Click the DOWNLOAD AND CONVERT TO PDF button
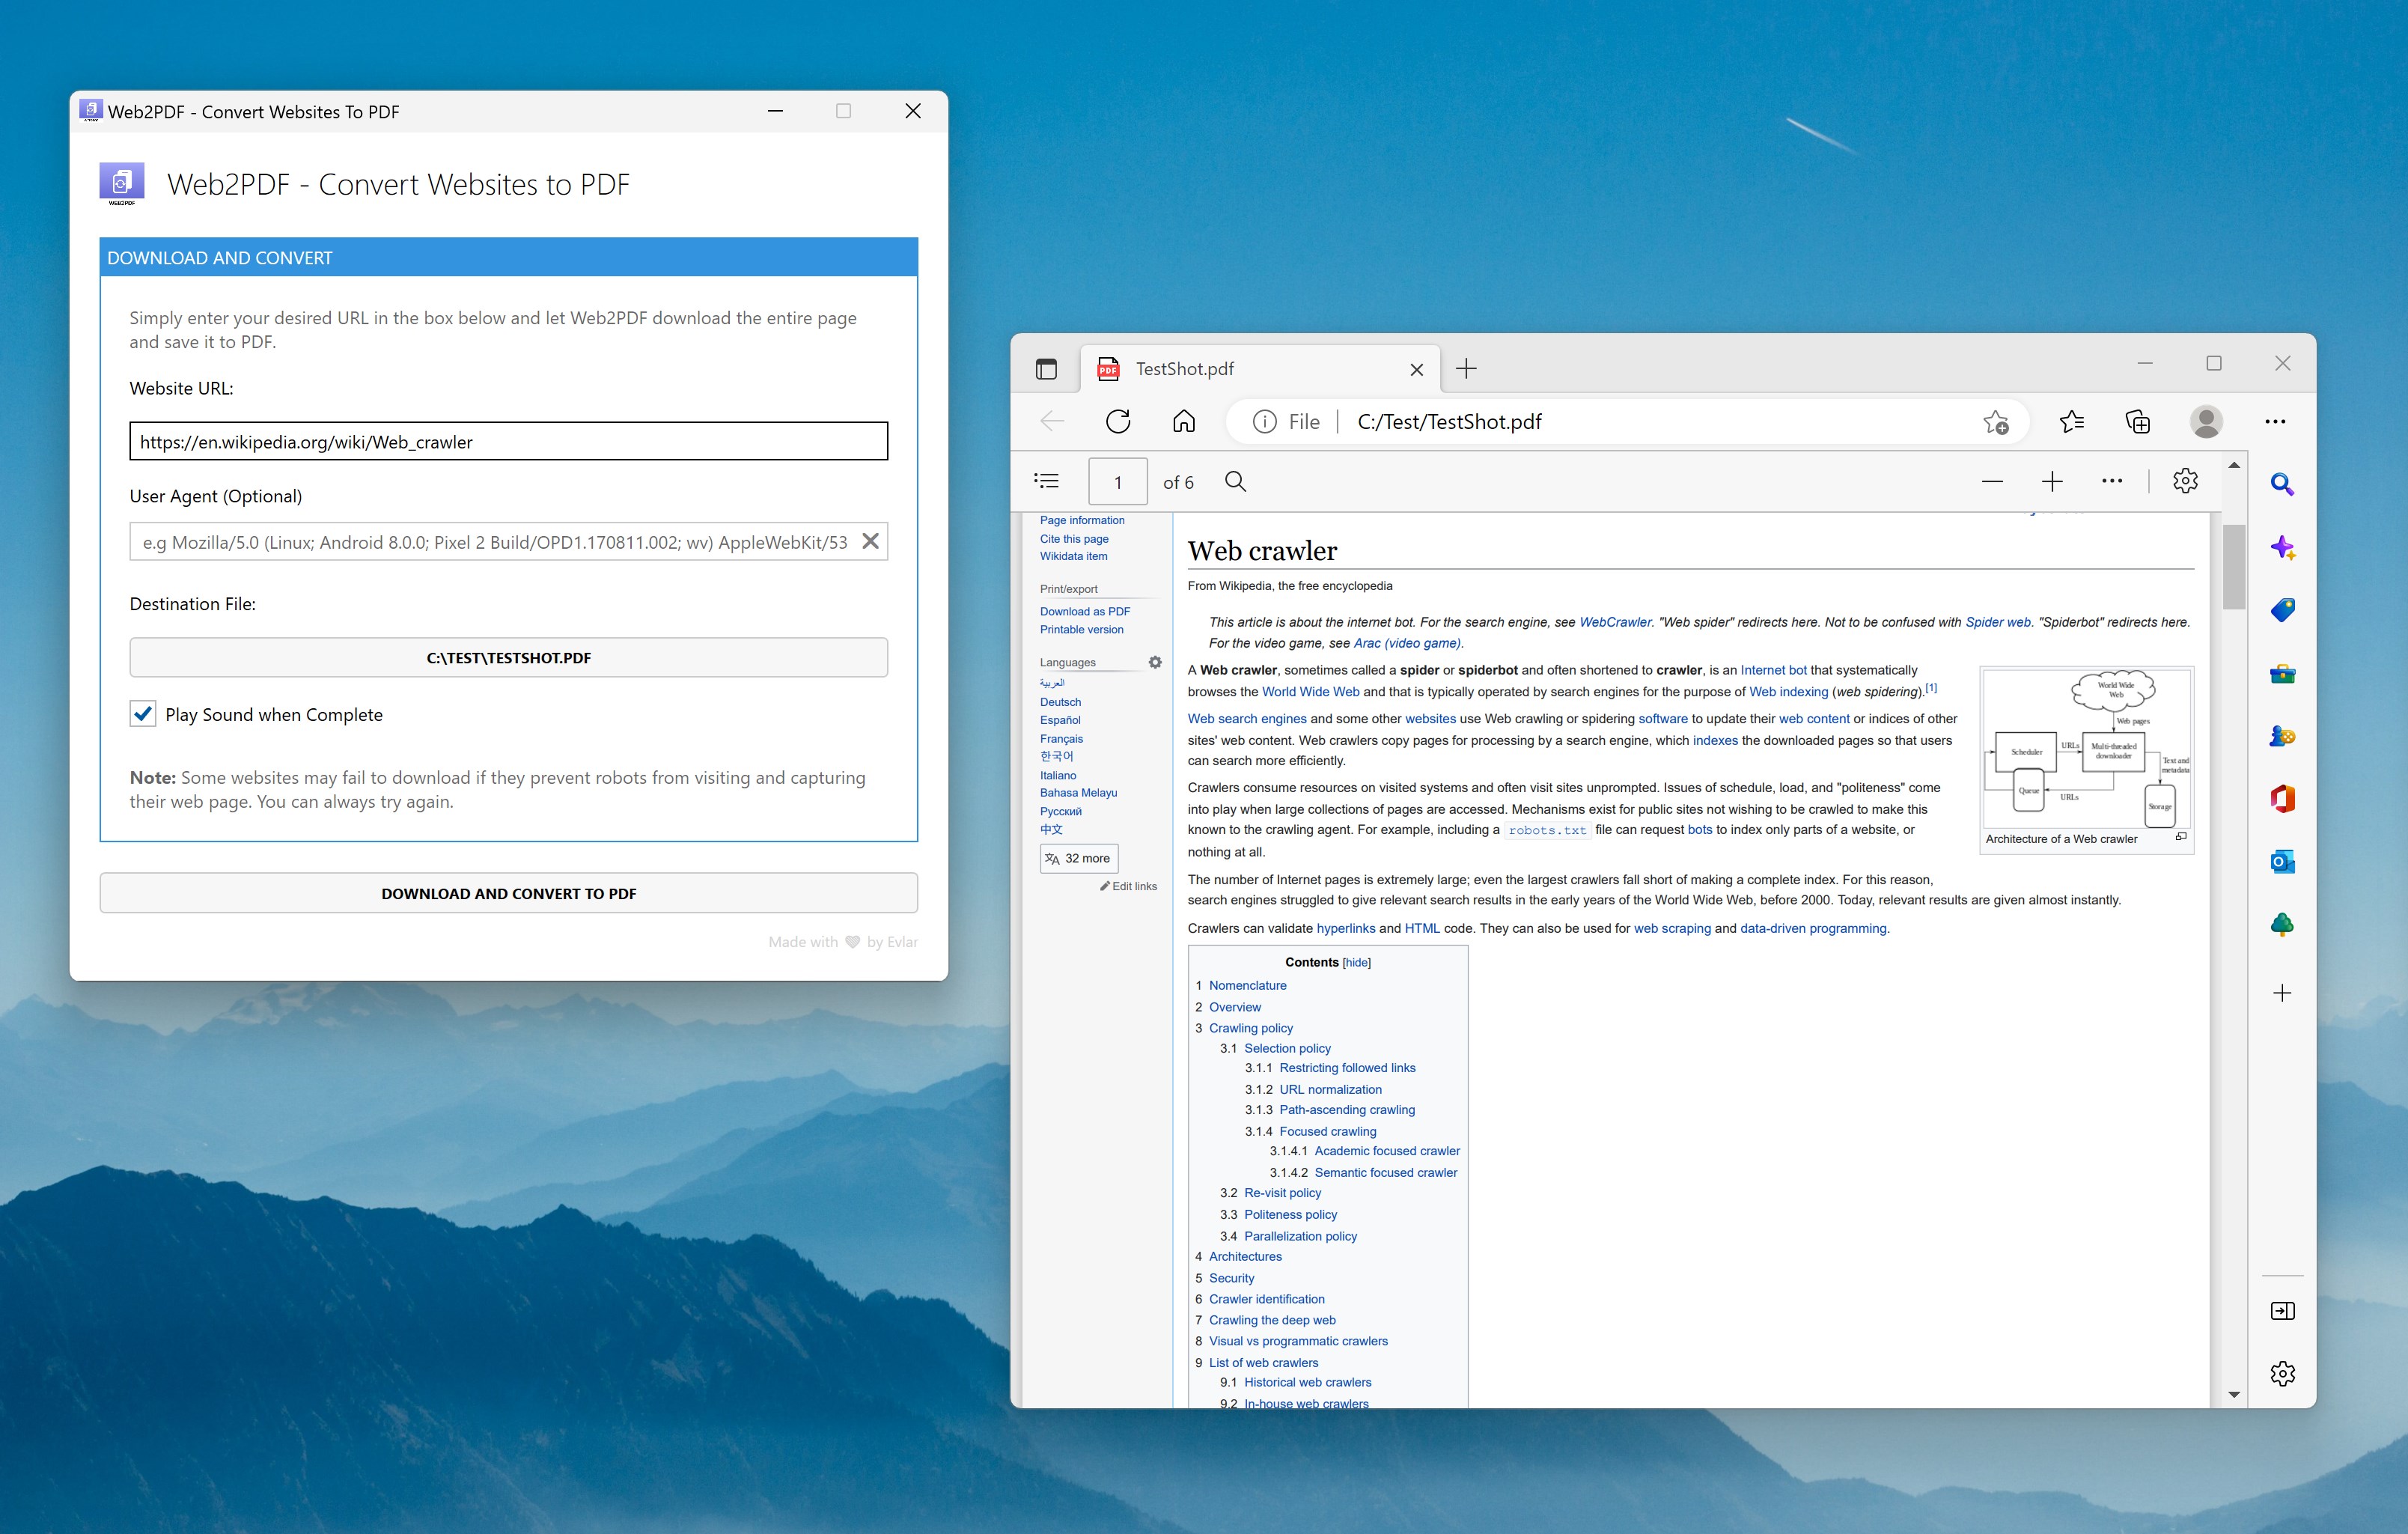Image resolution: width=2408 pixels, height=1534 pixels. click(509, 893)
